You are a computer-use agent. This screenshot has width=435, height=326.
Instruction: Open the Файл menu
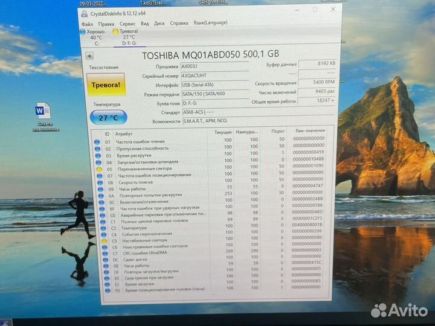coord(87,24)
